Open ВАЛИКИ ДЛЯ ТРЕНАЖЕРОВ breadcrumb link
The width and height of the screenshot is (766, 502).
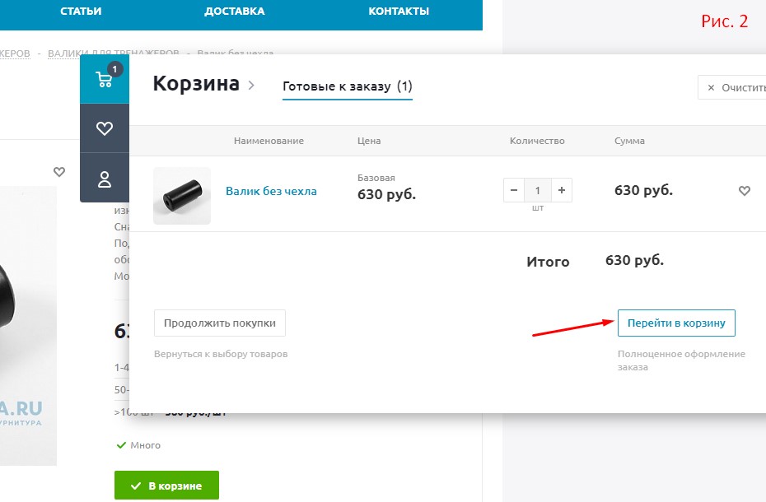[x=113, y=53]
